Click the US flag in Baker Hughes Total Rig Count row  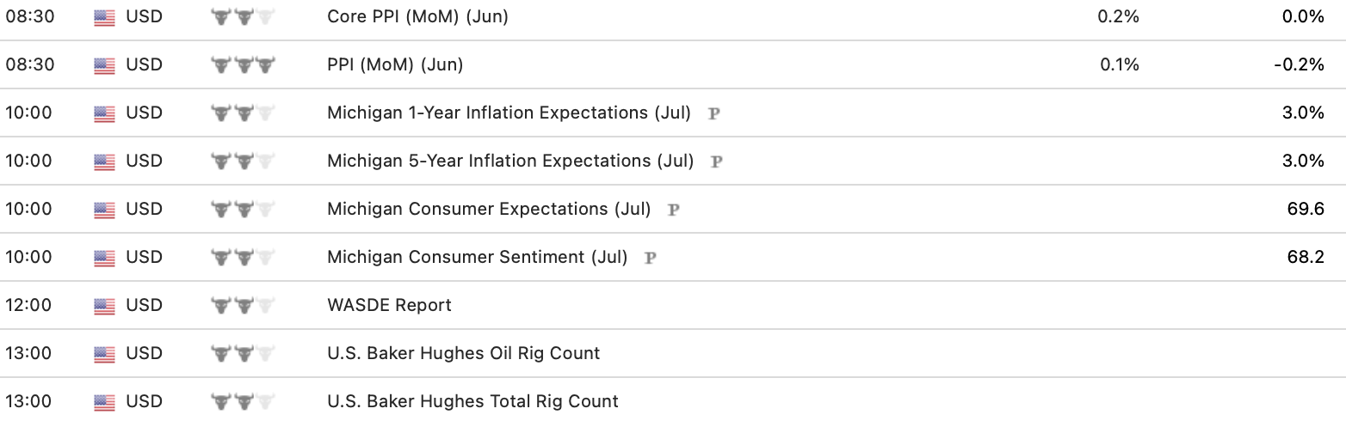[x=104, y=401]
